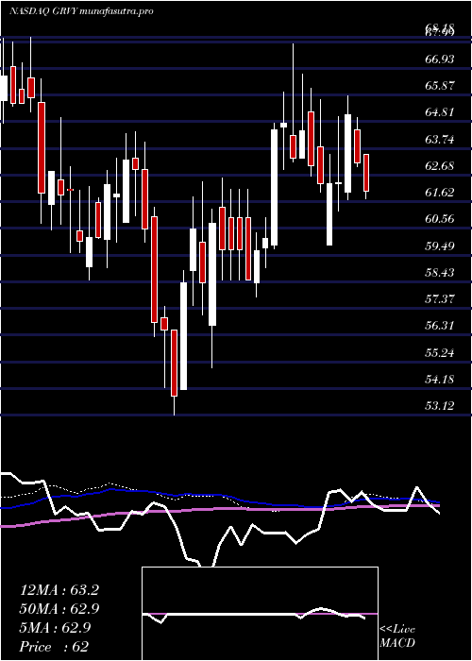Click the NASDAQ GRVY munafasutra.pro title text
The width and height of the screenshot is (472, 661).
(81, 11)
